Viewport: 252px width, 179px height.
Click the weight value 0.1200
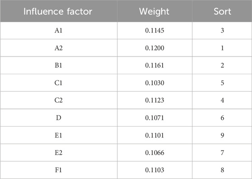[x=154, y=48]
